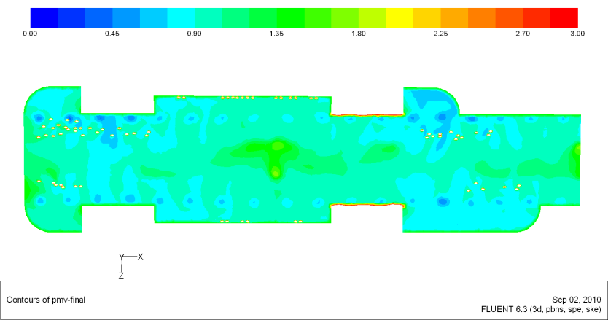Click the 0.00 legend value label
The image size is (608, 320).
click(x=31, y=34)
